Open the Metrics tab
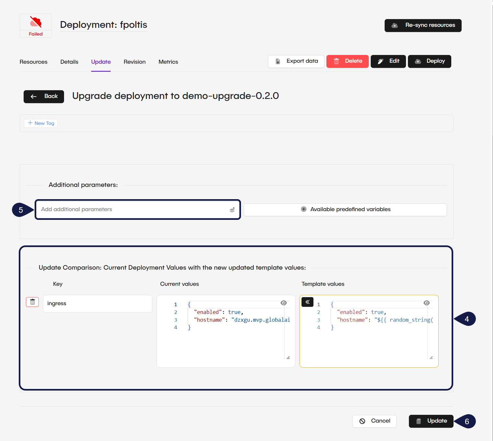 pyautogui.click(x=168, y=62)
